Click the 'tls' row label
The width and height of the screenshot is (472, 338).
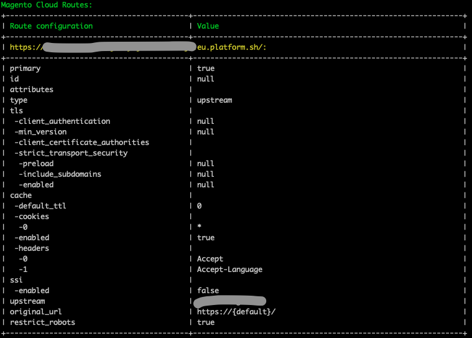[16, 111]
